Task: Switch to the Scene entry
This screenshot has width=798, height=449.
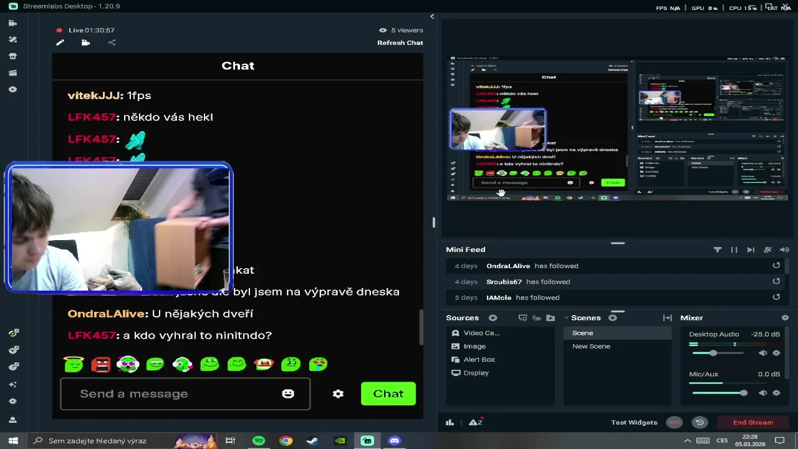Action: pyautogui.click(x=617, y=333)
